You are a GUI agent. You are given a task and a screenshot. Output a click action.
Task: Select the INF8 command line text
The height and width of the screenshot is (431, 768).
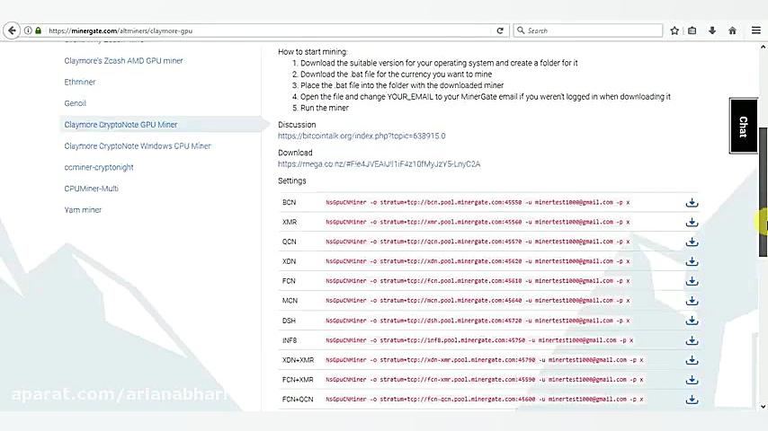click(x=479, y=340)
